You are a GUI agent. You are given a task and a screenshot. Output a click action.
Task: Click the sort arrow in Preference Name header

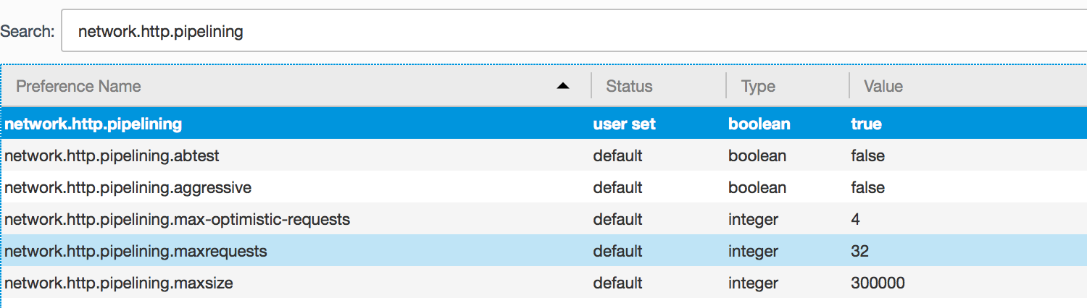pyautogui.click(x=562, y=87)
